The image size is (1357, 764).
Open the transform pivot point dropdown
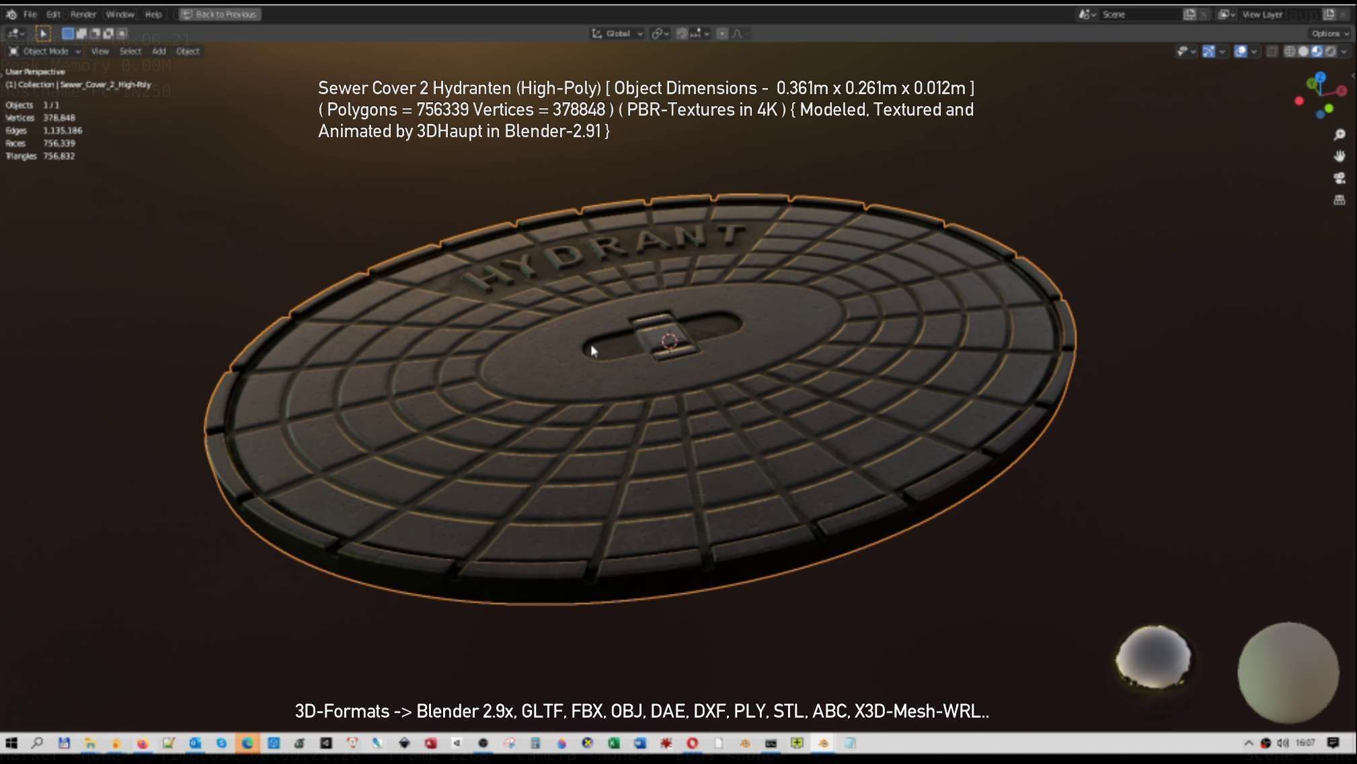660,34
